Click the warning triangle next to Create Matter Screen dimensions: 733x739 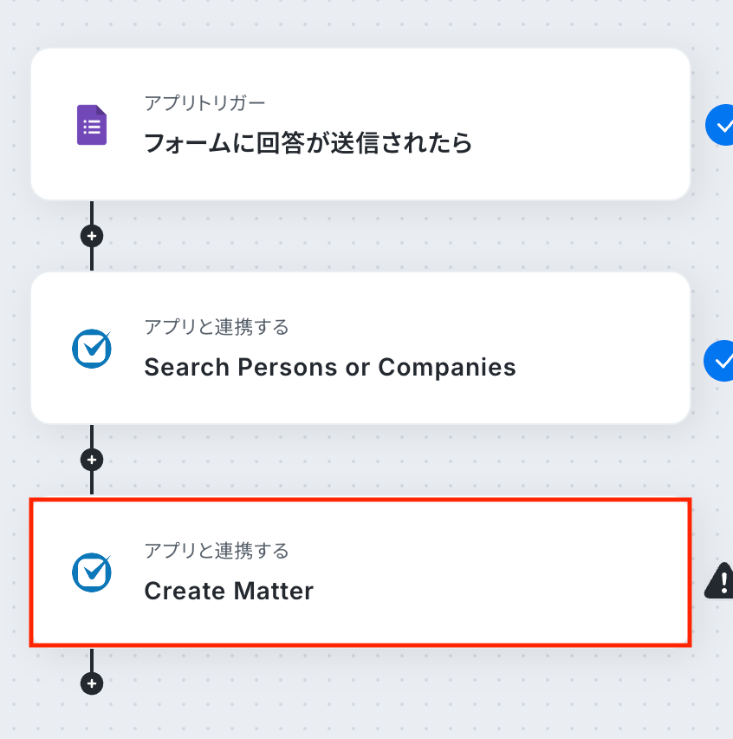pyautogui.click(x=721, y=580)
